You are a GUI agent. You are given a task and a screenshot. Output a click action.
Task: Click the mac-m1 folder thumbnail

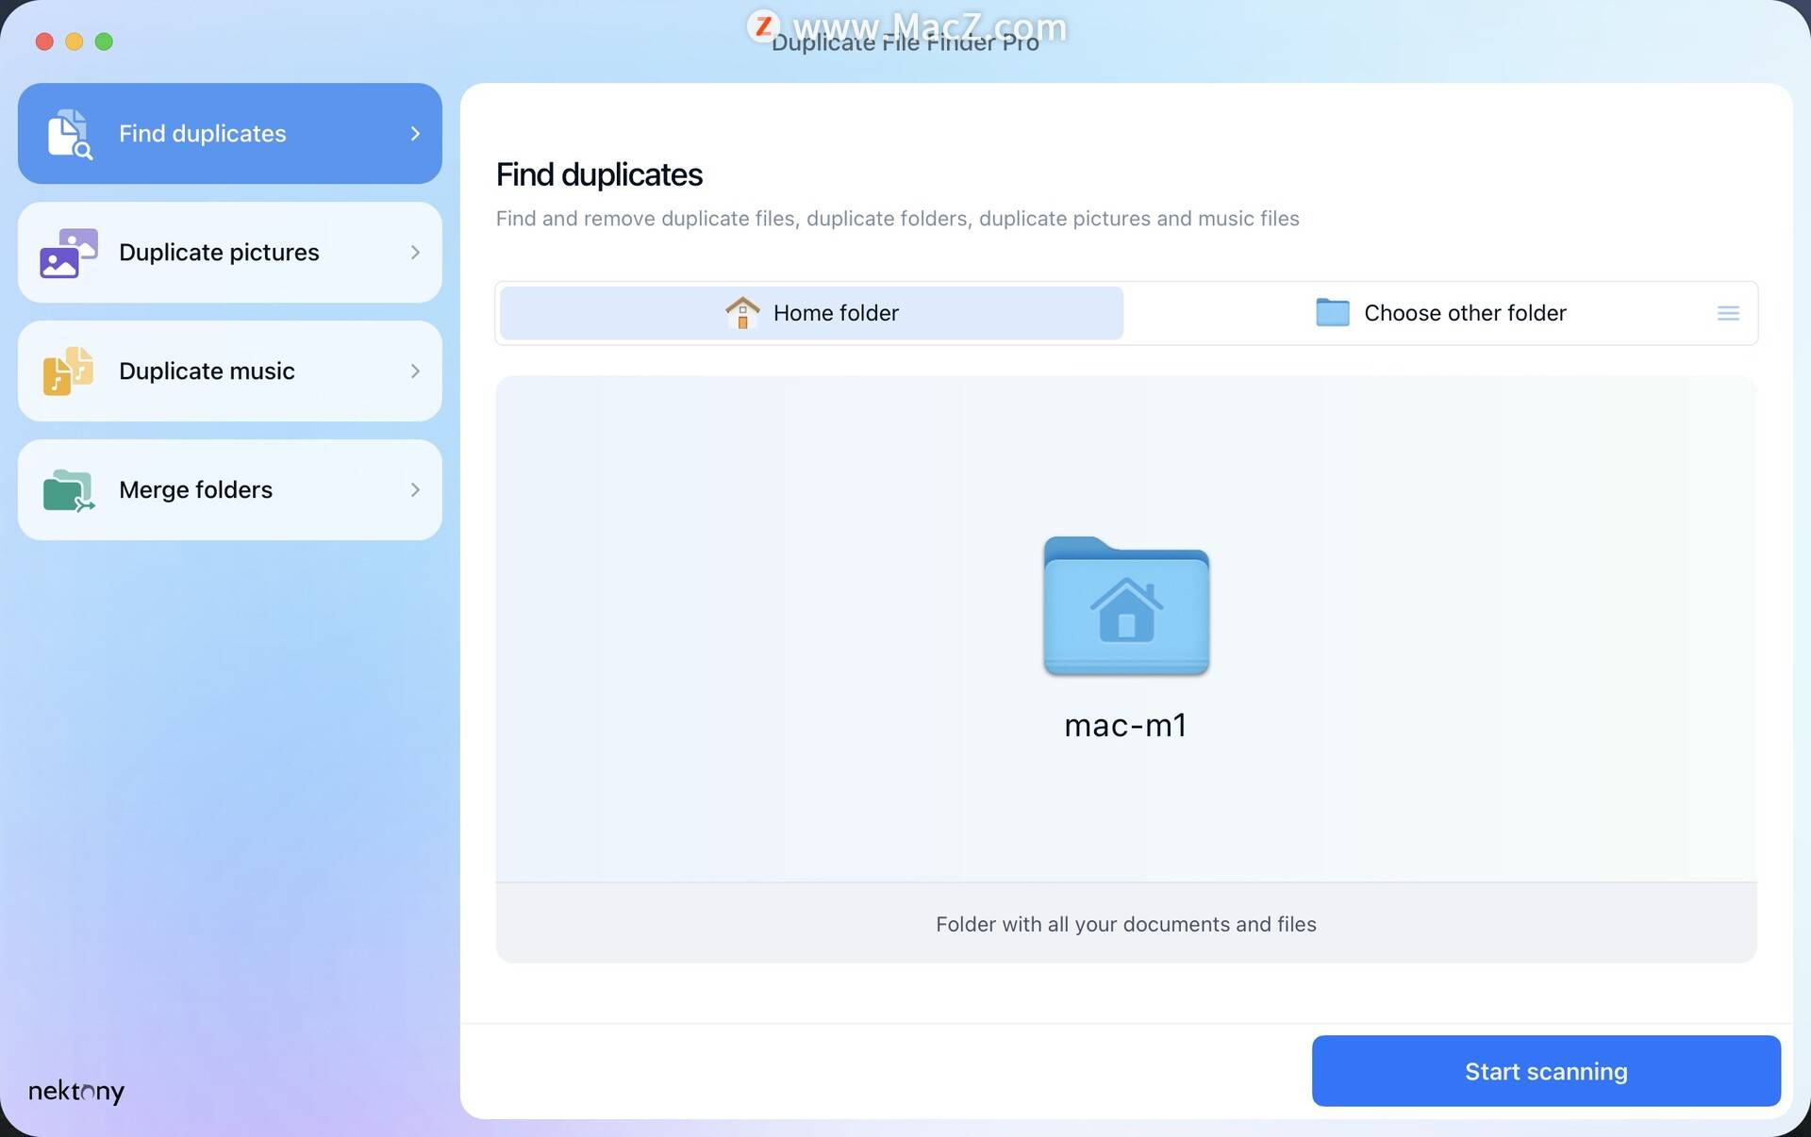[x=1125, y=605]
